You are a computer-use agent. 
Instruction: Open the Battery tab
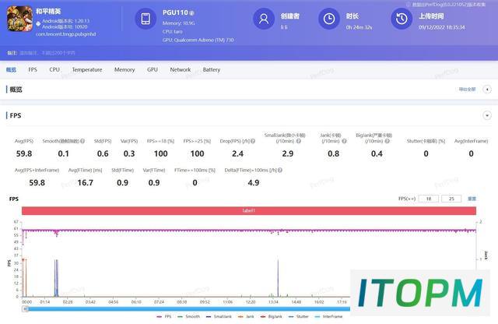pos(212,69)
